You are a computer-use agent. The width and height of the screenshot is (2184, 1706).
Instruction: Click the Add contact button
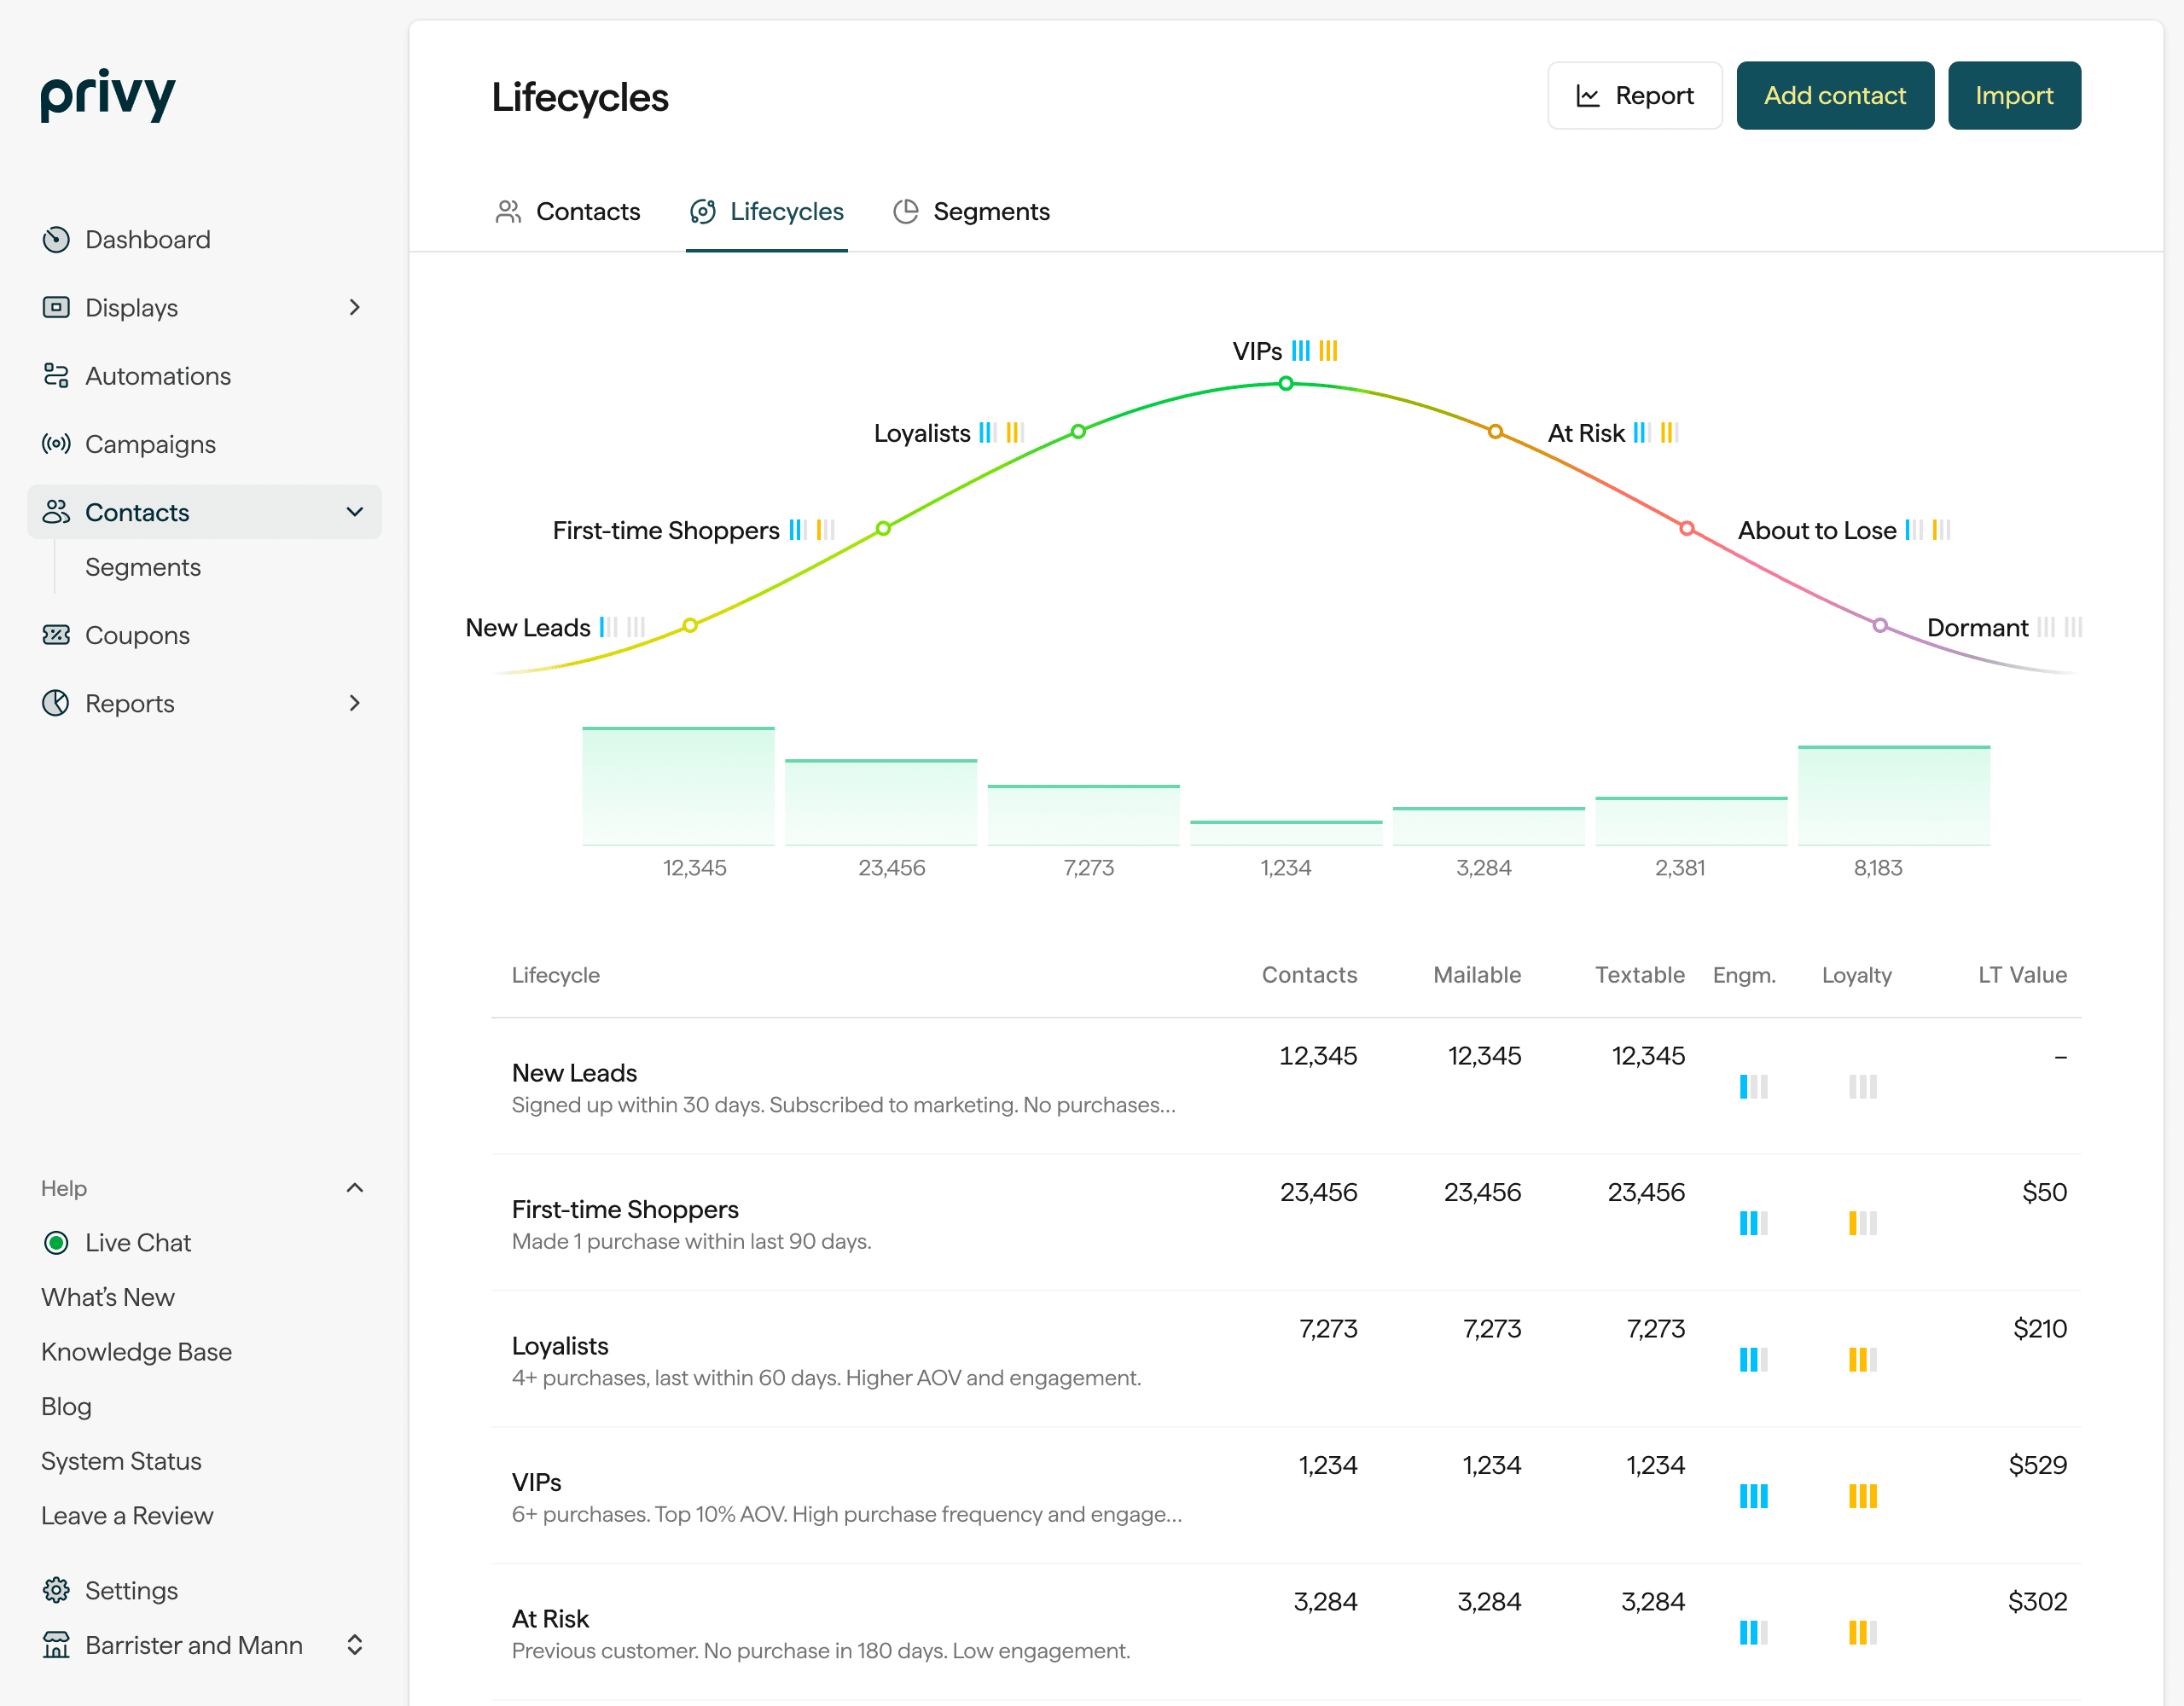point(1835,96)
